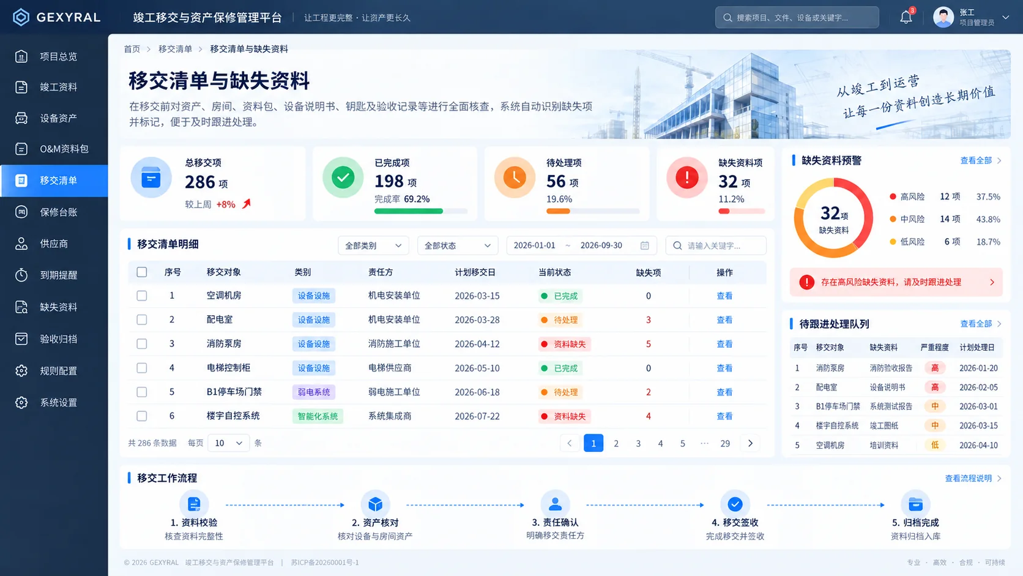Click the 归档完成 archive step icon
The width and height of the screenshot is (1023, 576).
click(915, 504)
